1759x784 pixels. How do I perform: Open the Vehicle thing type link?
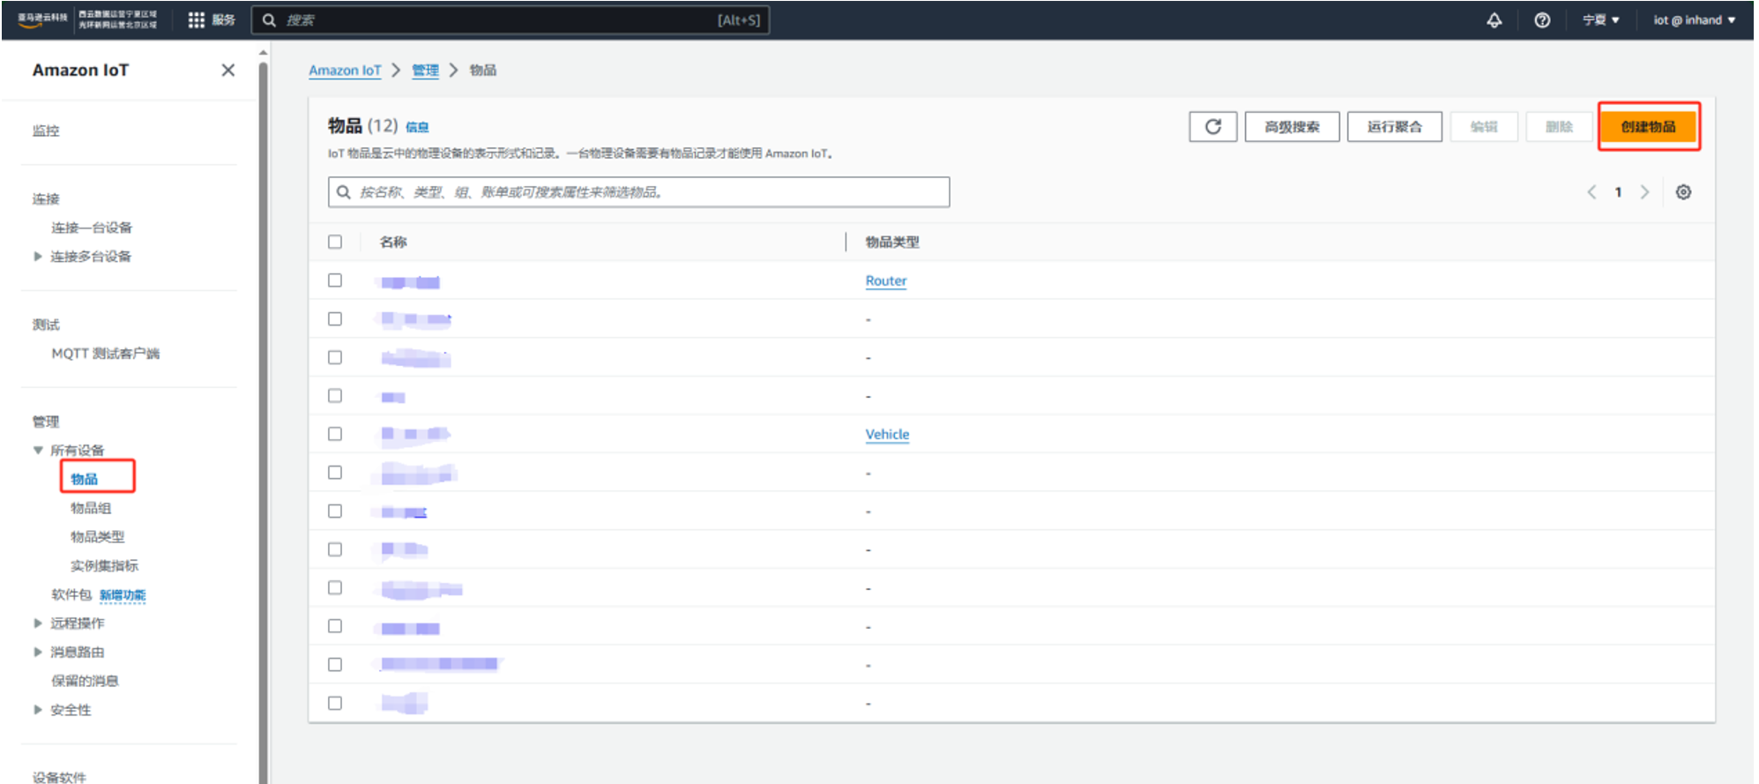click(887, 434)
